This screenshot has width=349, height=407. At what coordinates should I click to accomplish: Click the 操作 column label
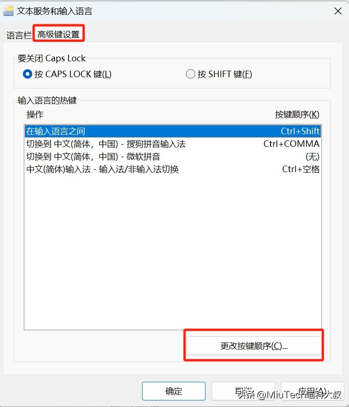(35, 115)
